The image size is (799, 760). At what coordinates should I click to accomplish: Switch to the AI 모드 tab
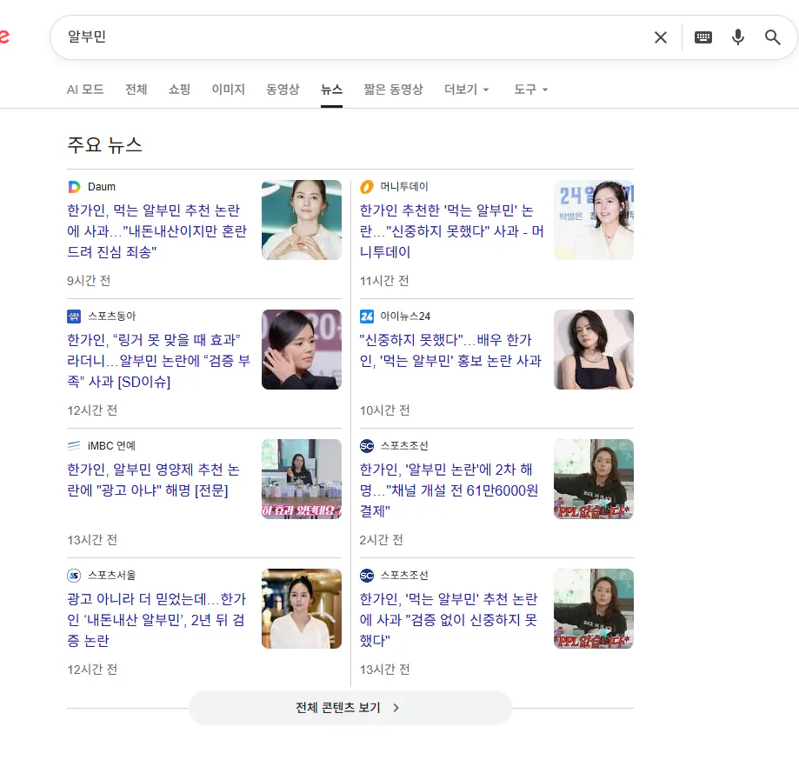click(85, 90)
